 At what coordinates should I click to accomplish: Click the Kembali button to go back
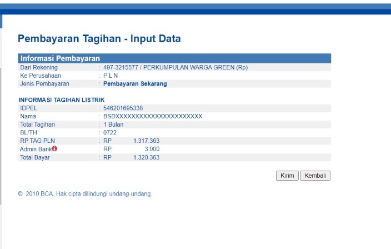pyautogui.click(x=315, y=176)
